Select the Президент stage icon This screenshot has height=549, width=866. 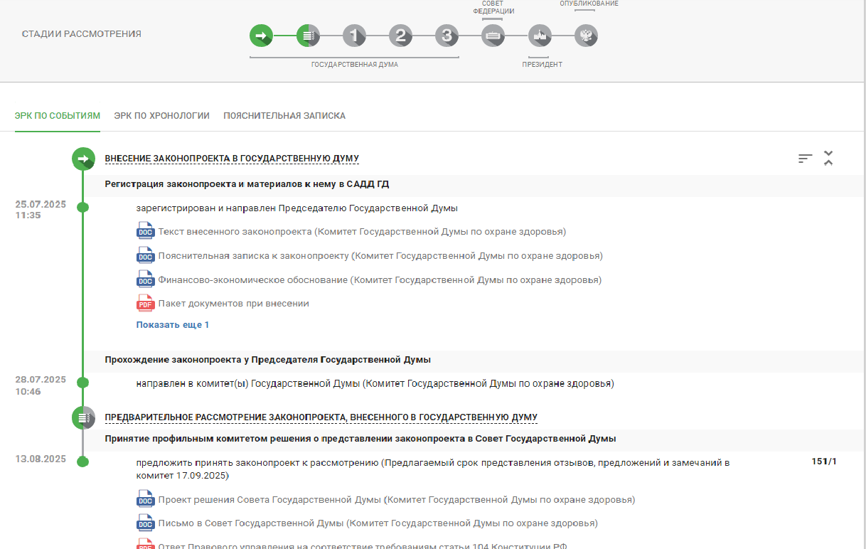coord(540,36)
